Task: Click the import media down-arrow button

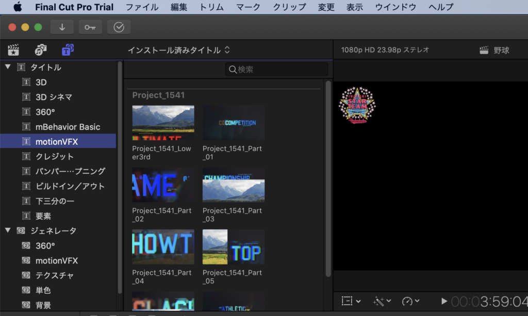Action: coord(62,27)
